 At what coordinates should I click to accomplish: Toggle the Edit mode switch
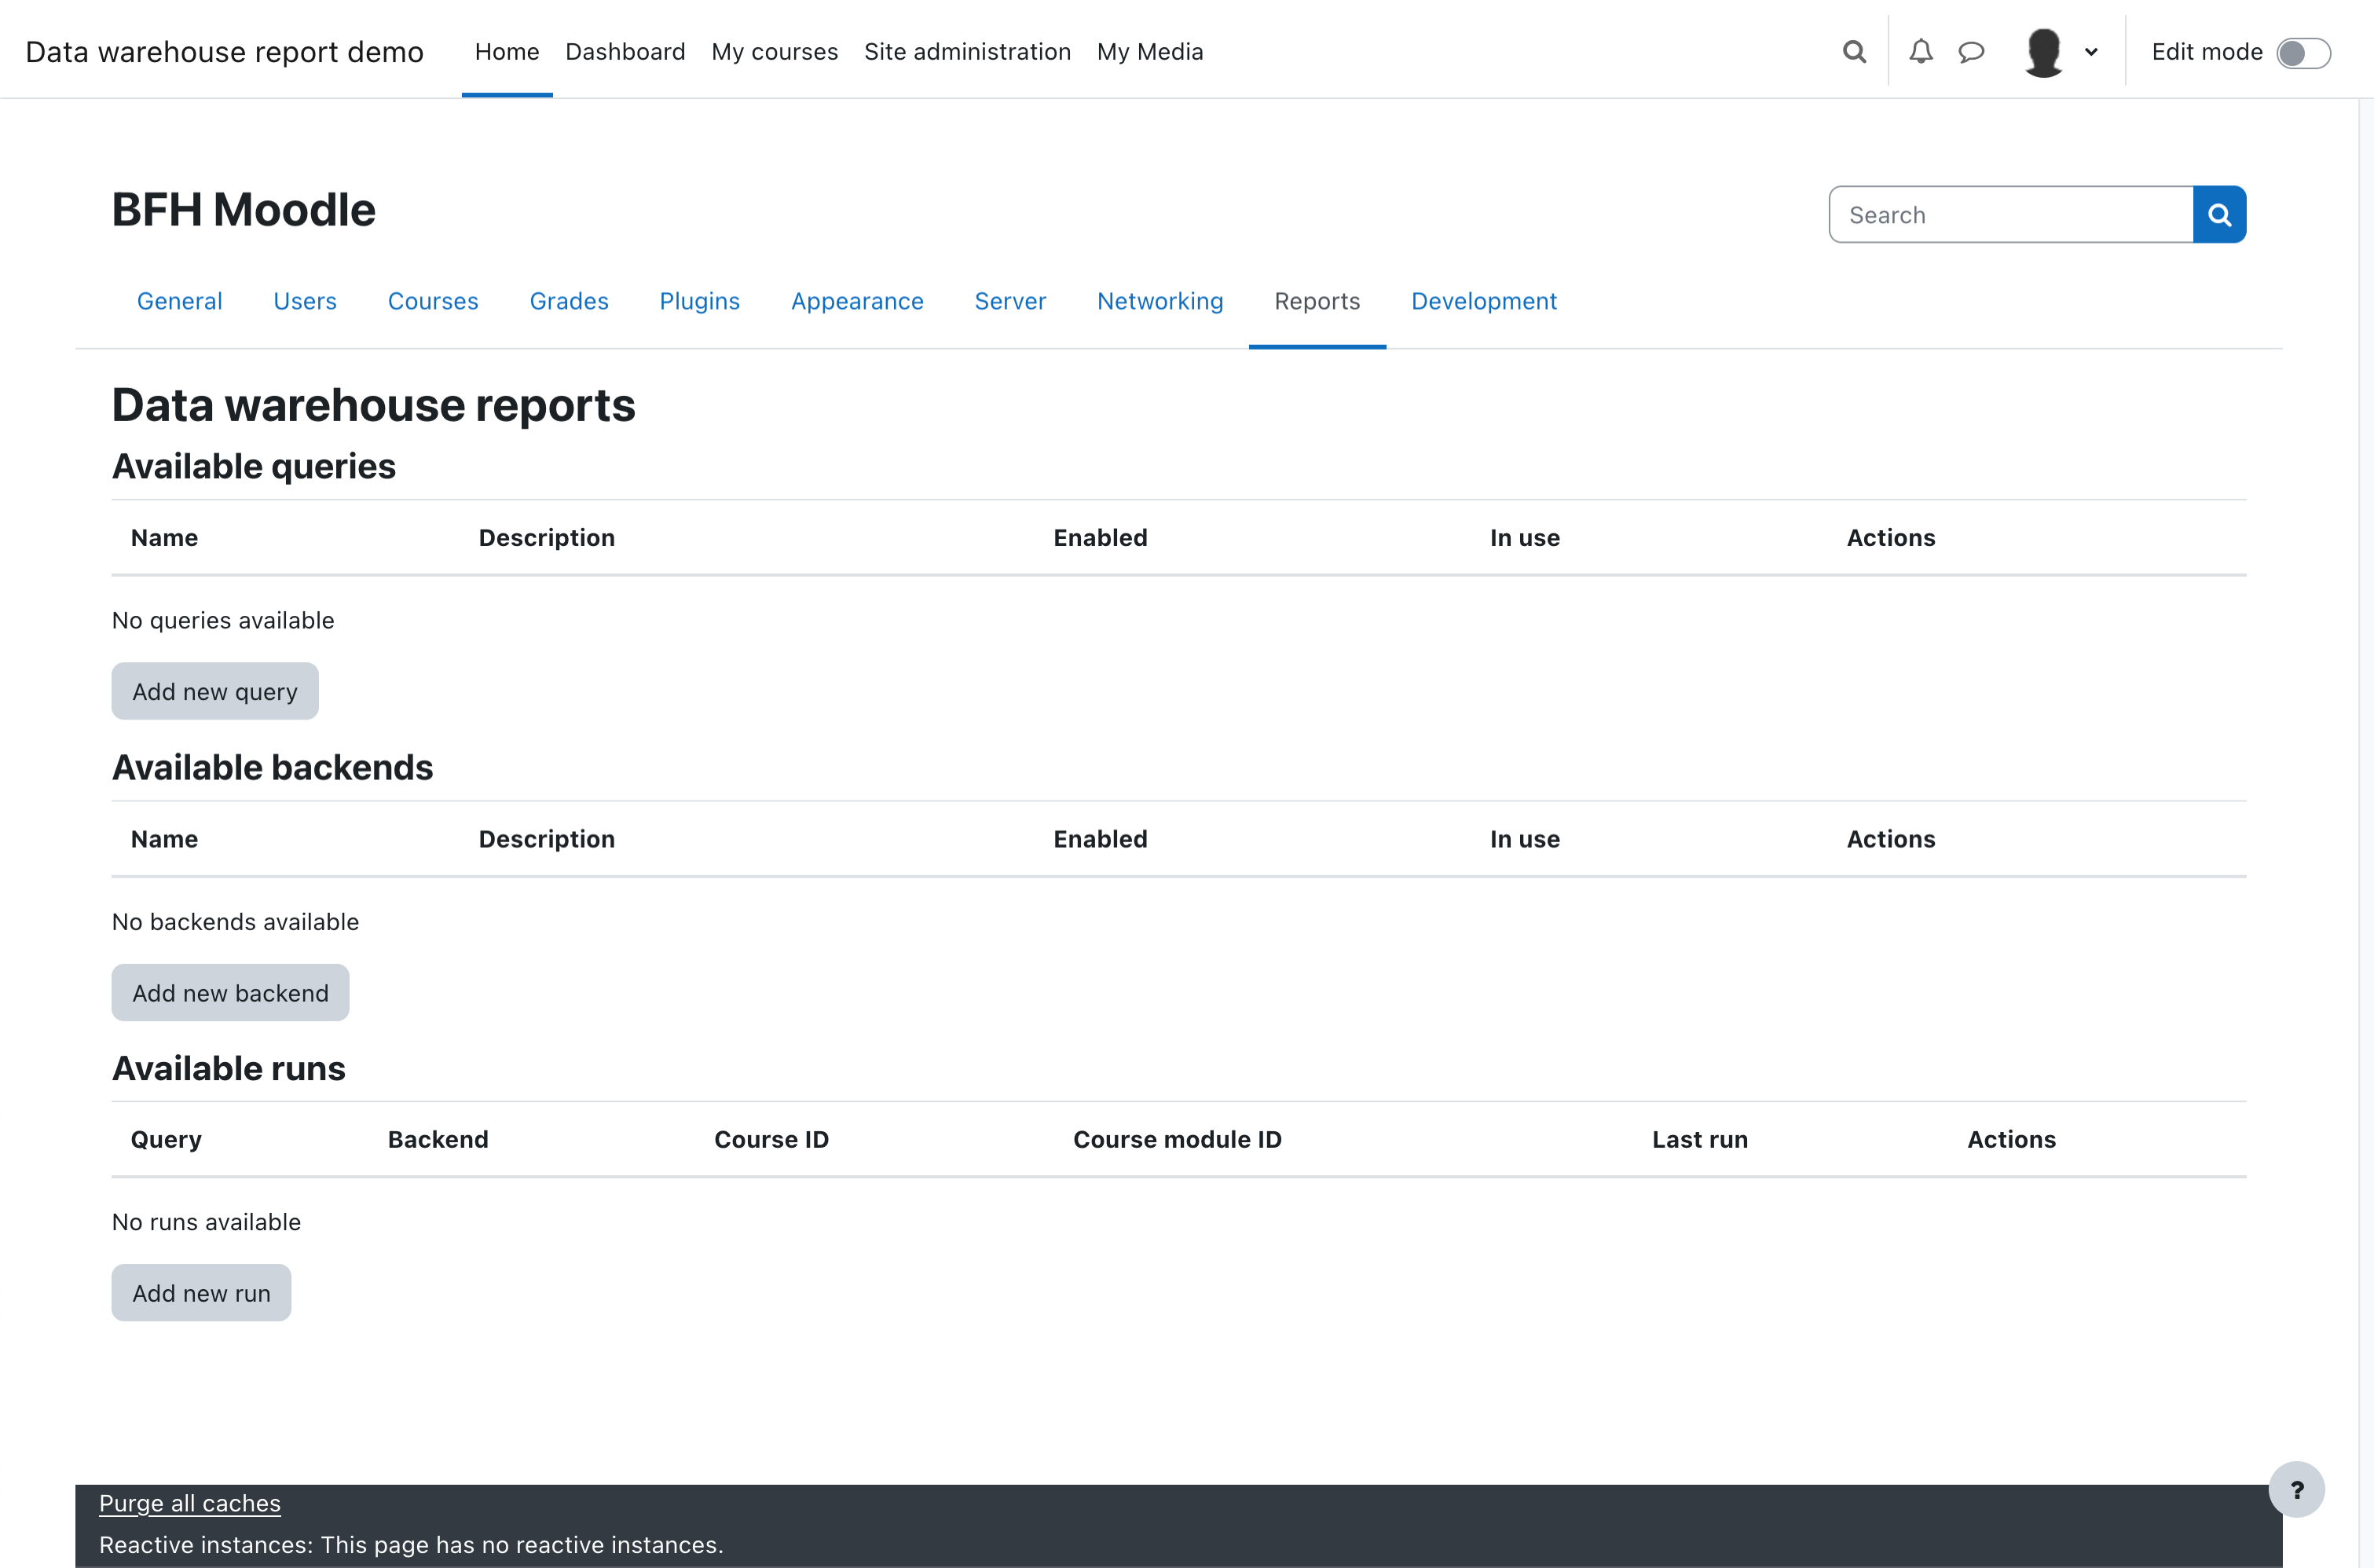pyautogui.click(x=2306, y=51)
